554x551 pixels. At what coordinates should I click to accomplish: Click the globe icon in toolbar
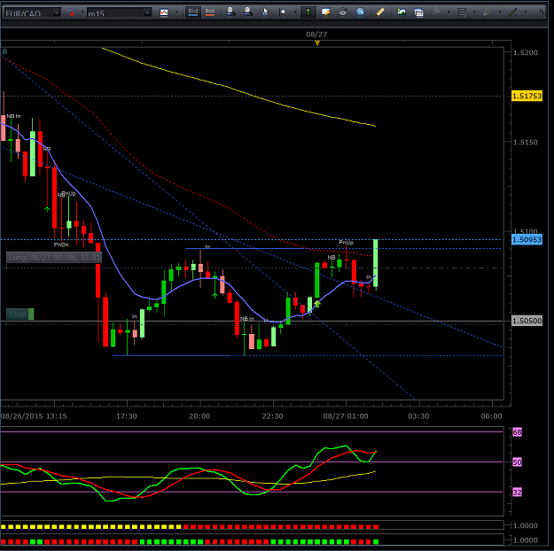360,12
